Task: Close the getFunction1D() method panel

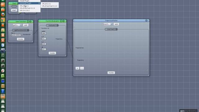Action: coord(28,30)
